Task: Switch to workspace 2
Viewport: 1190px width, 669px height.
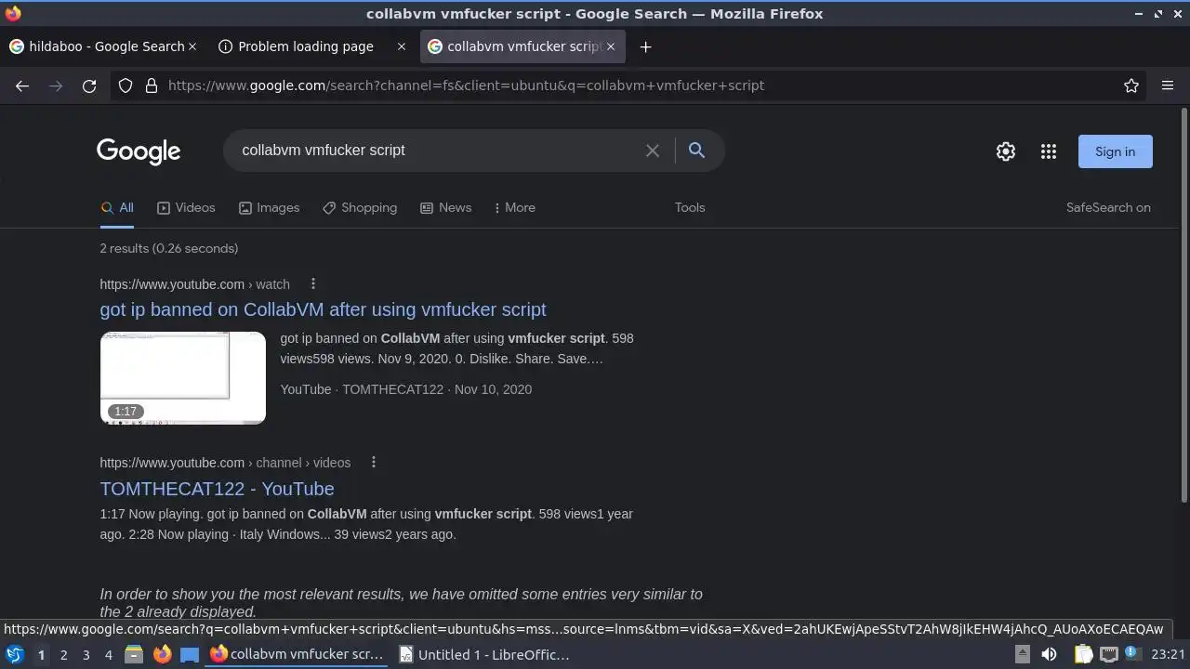Action: tap(63, 655)
